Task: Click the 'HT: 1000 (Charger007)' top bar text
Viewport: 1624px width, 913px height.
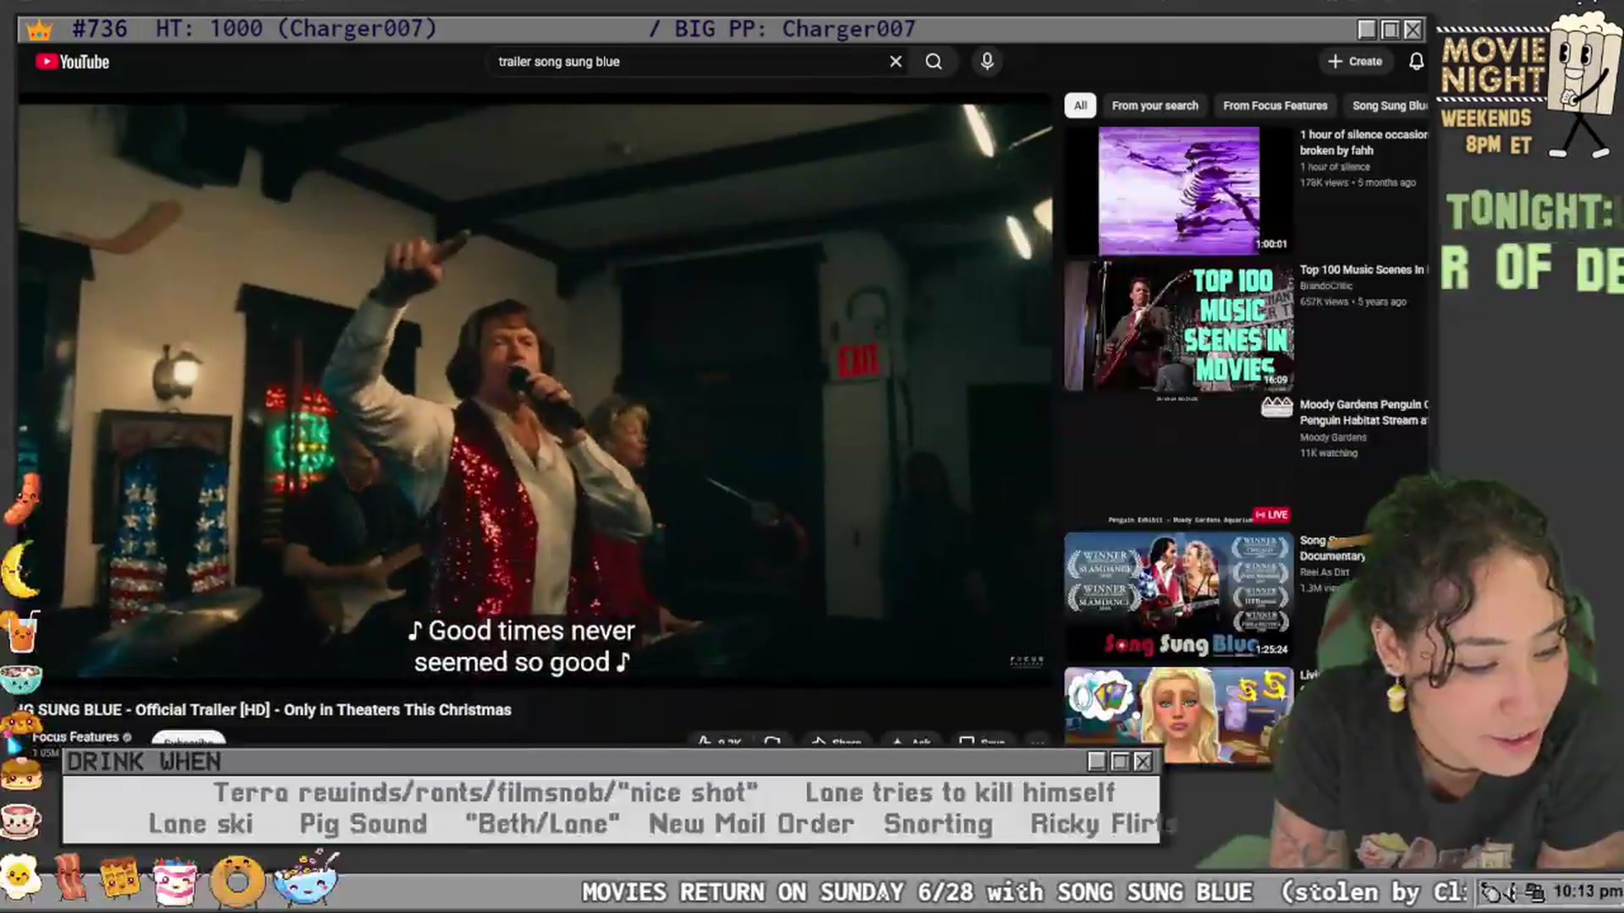Action: pos(296,29)
